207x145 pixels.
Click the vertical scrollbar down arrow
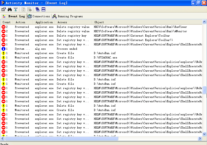[x=204, y=134]
